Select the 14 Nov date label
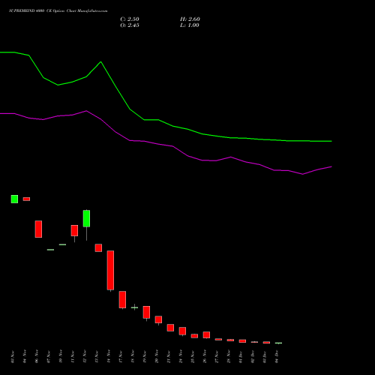375x375 pixels. tap(109, 357)
